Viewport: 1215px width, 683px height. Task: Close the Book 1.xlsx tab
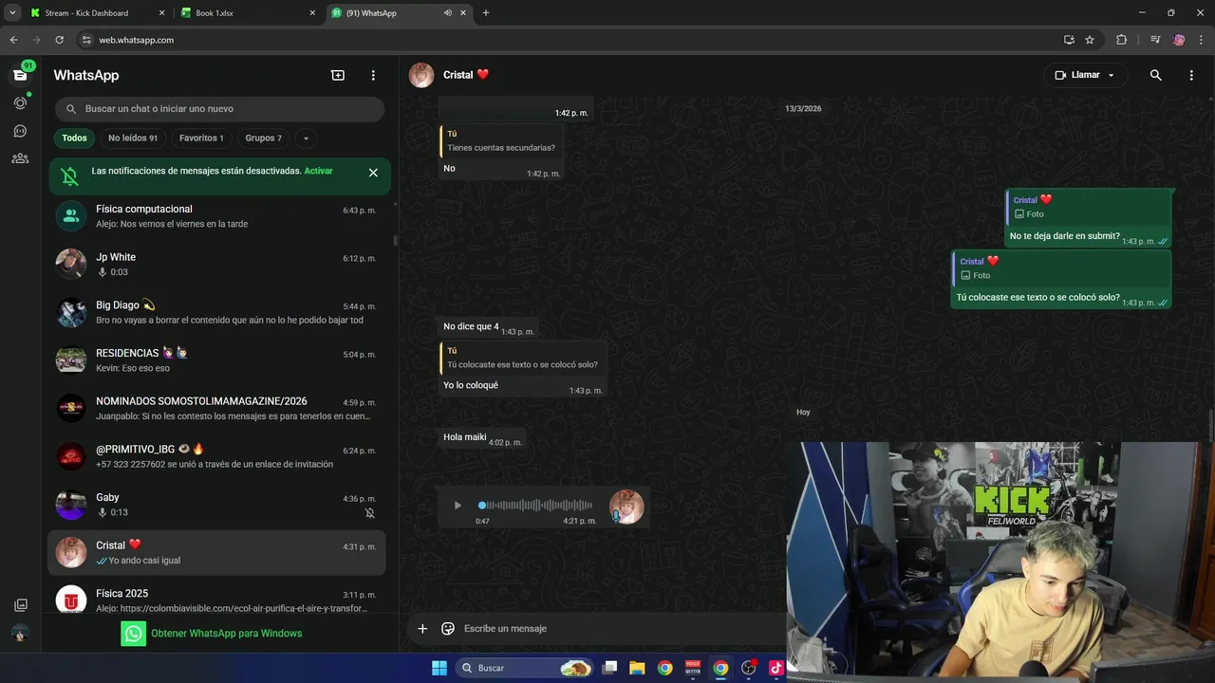[313, 13]
